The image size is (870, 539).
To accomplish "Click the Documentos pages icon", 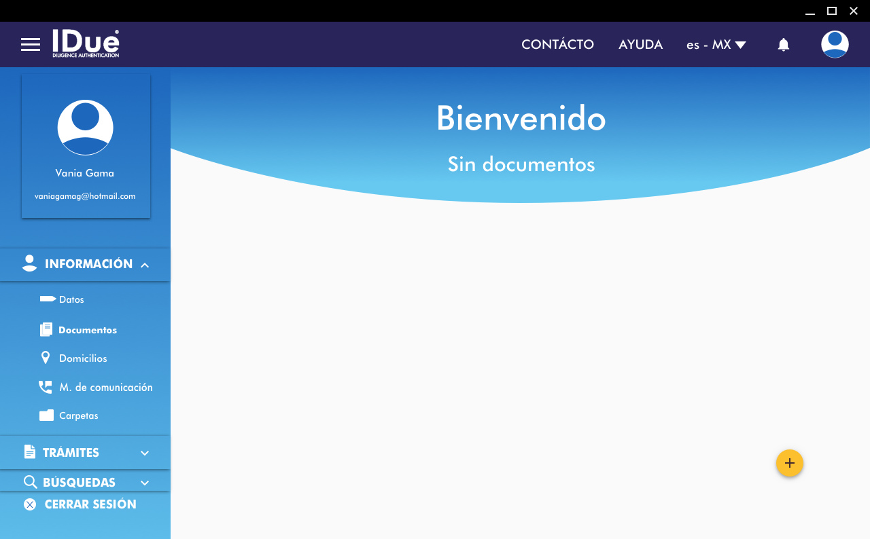I will [46, 330].
